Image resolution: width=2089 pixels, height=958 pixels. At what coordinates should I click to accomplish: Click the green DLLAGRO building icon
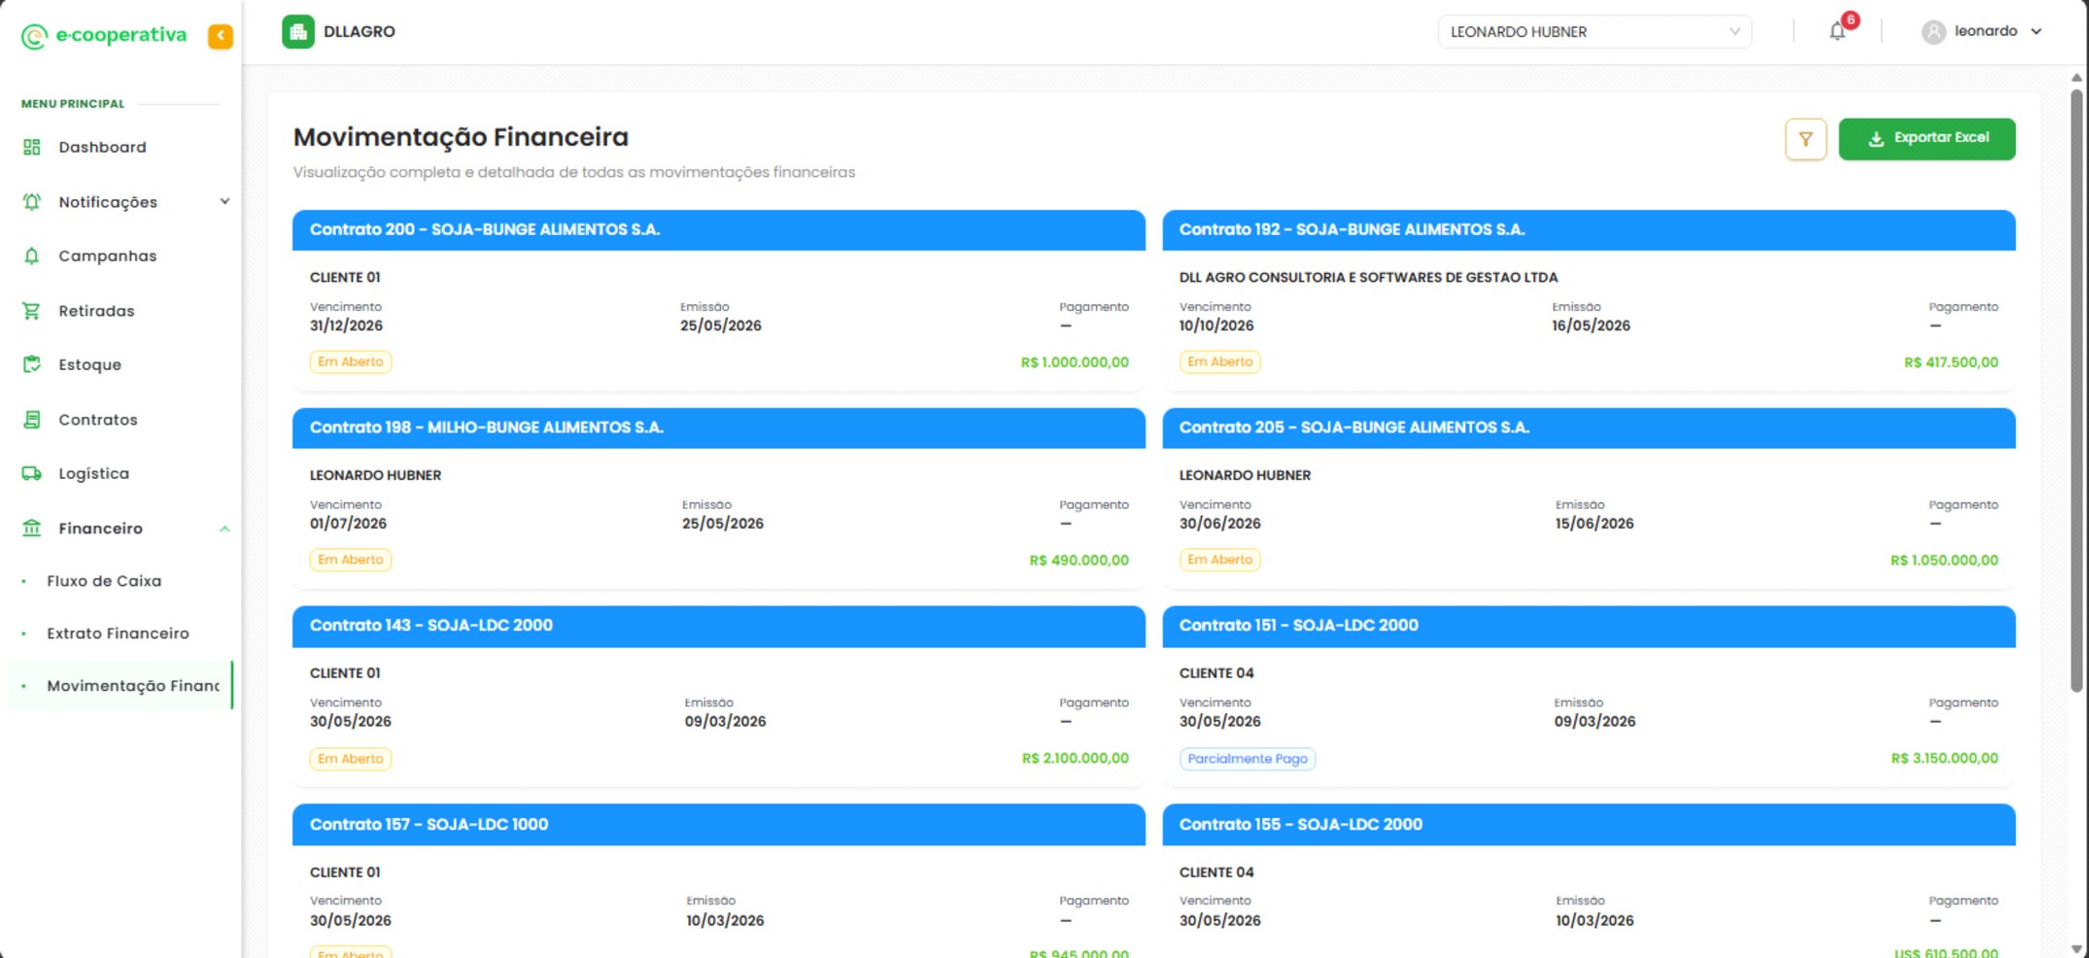pos(298,32)
